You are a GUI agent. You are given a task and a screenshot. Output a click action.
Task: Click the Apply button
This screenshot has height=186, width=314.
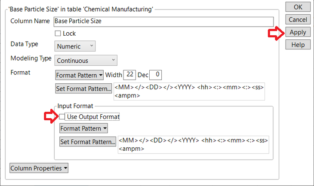[298, 32]
